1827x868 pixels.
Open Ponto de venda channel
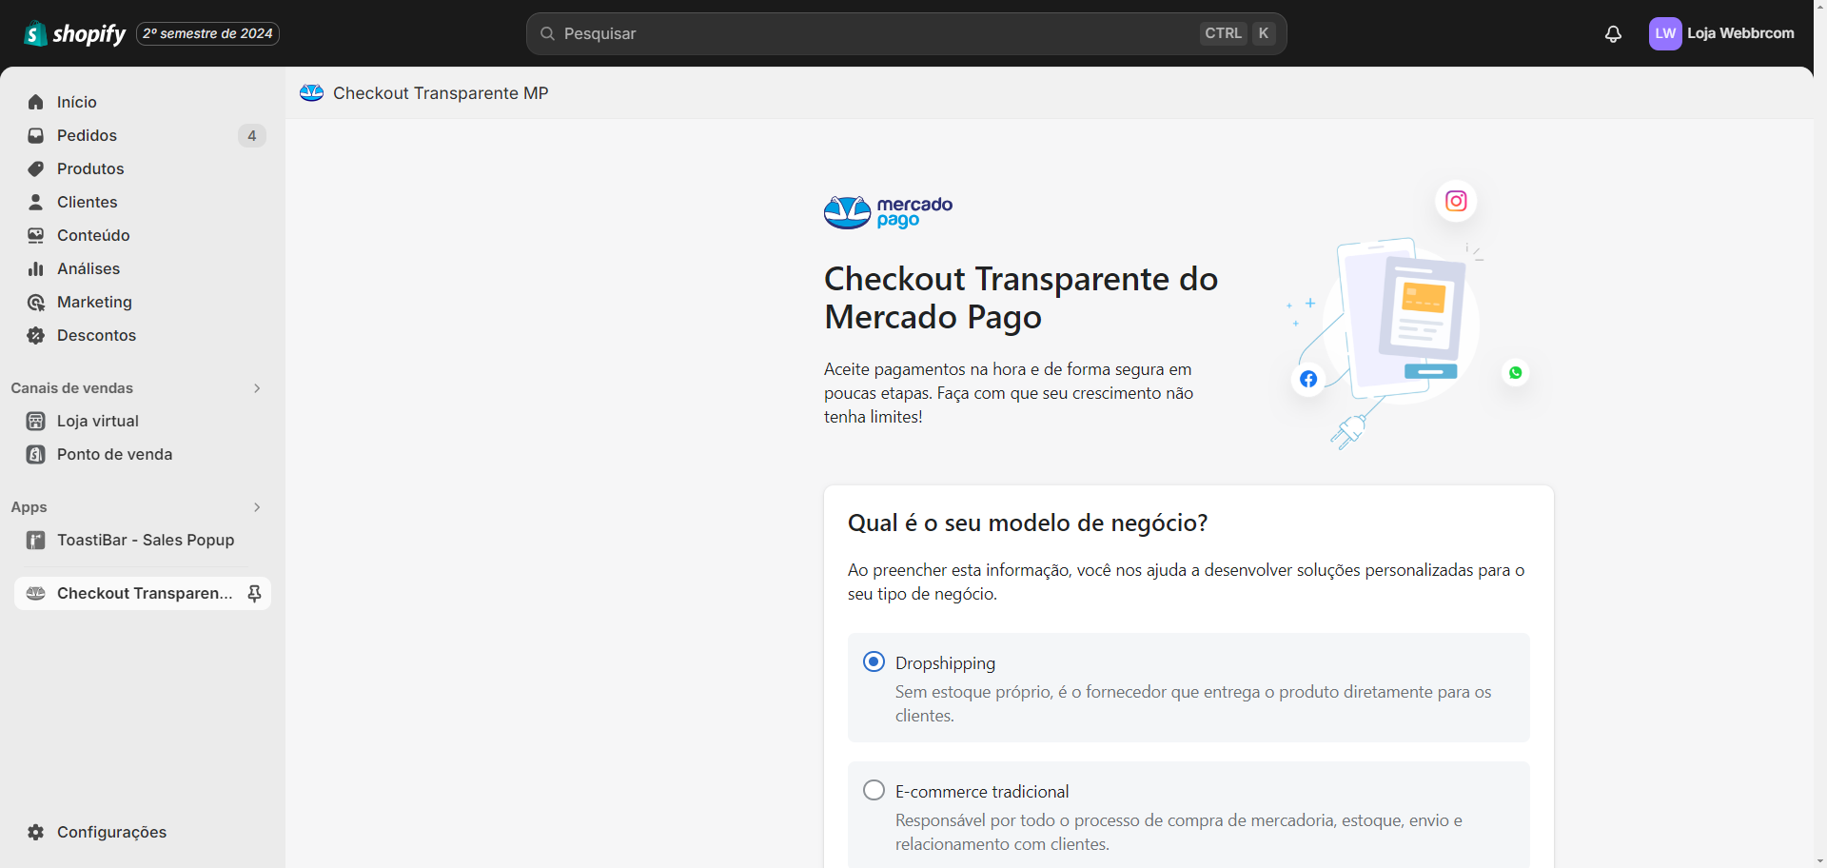(143, 454)
